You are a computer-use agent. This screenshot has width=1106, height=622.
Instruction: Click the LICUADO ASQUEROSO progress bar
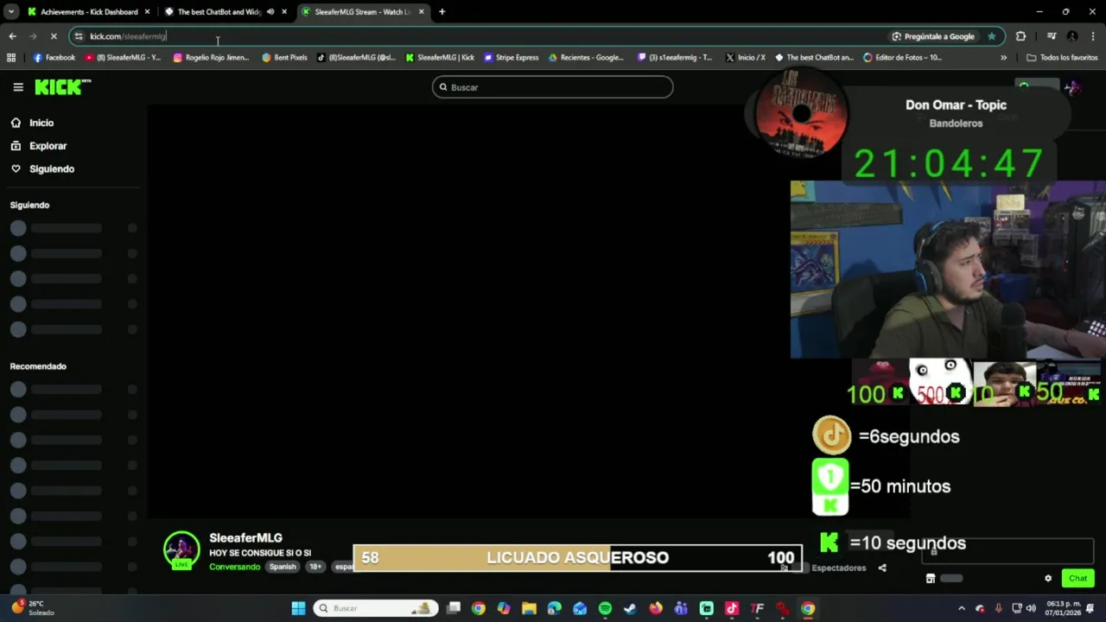tap(577, 558)
